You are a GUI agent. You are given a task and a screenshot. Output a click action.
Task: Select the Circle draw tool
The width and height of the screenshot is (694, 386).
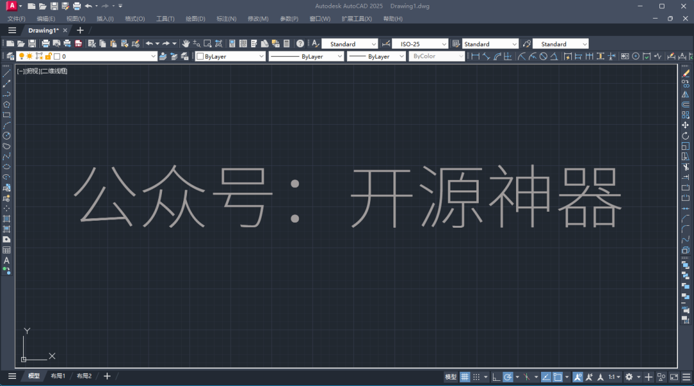click(x=6, y=136)
